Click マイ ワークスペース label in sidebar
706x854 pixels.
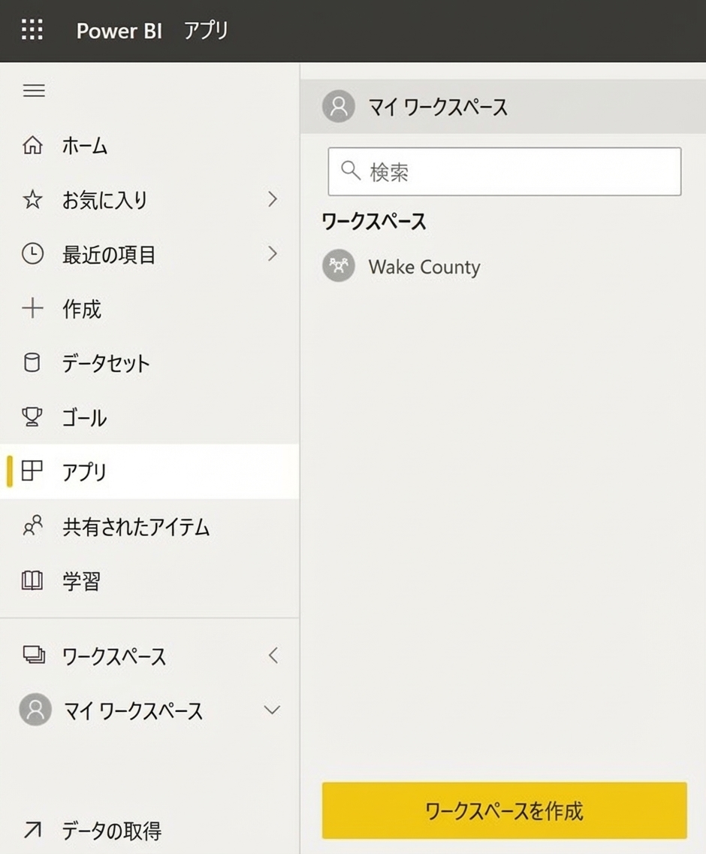pyautogui.click(x=133, y=710)
